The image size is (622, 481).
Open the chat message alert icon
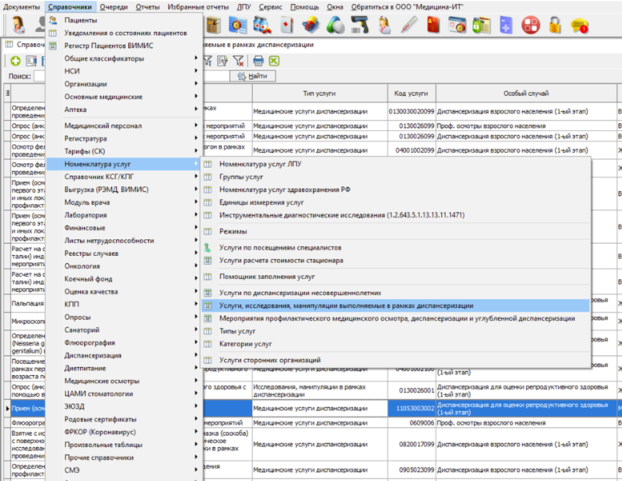(580, 26)
